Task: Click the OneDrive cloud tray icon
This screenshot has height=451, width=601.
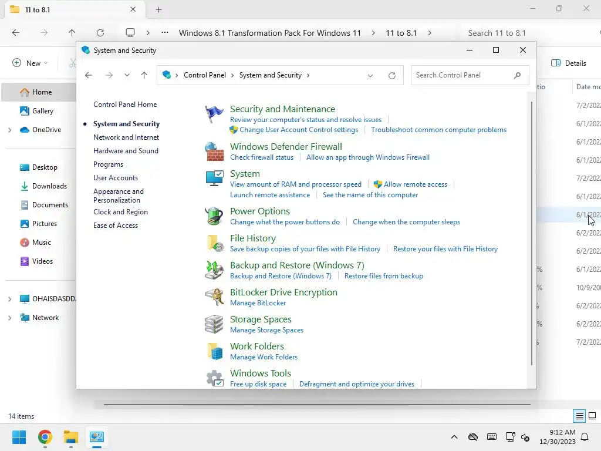Action: (473, 437)
